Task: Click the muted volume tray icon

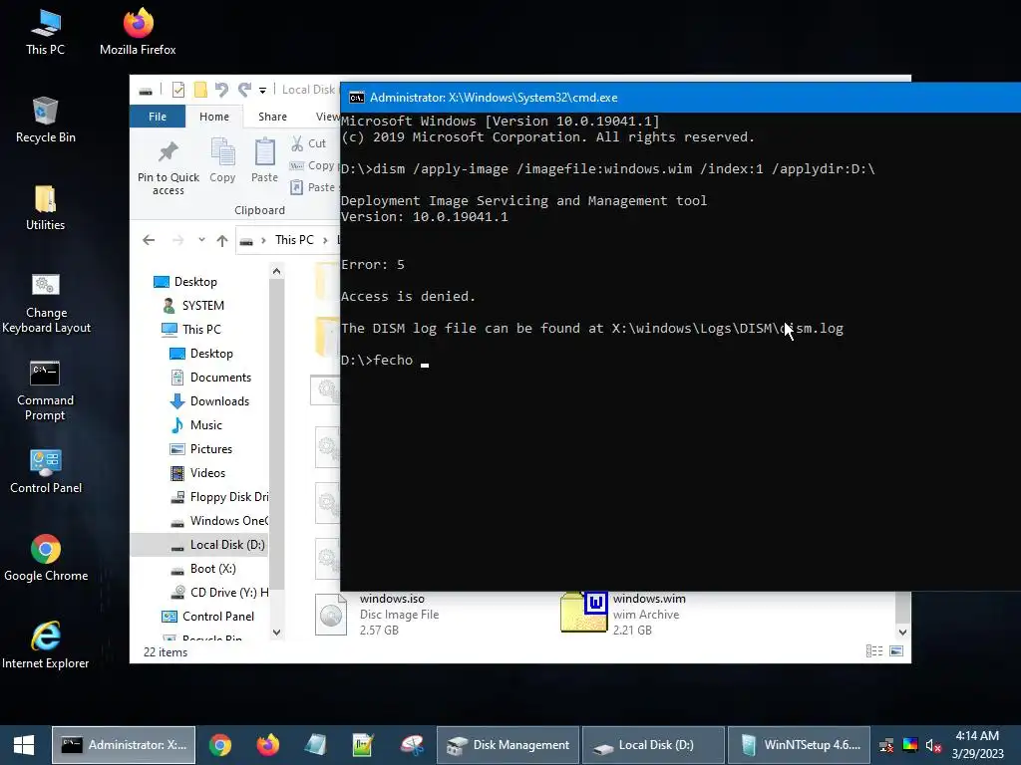Action: pyautogui.click(x=933, y=745)
